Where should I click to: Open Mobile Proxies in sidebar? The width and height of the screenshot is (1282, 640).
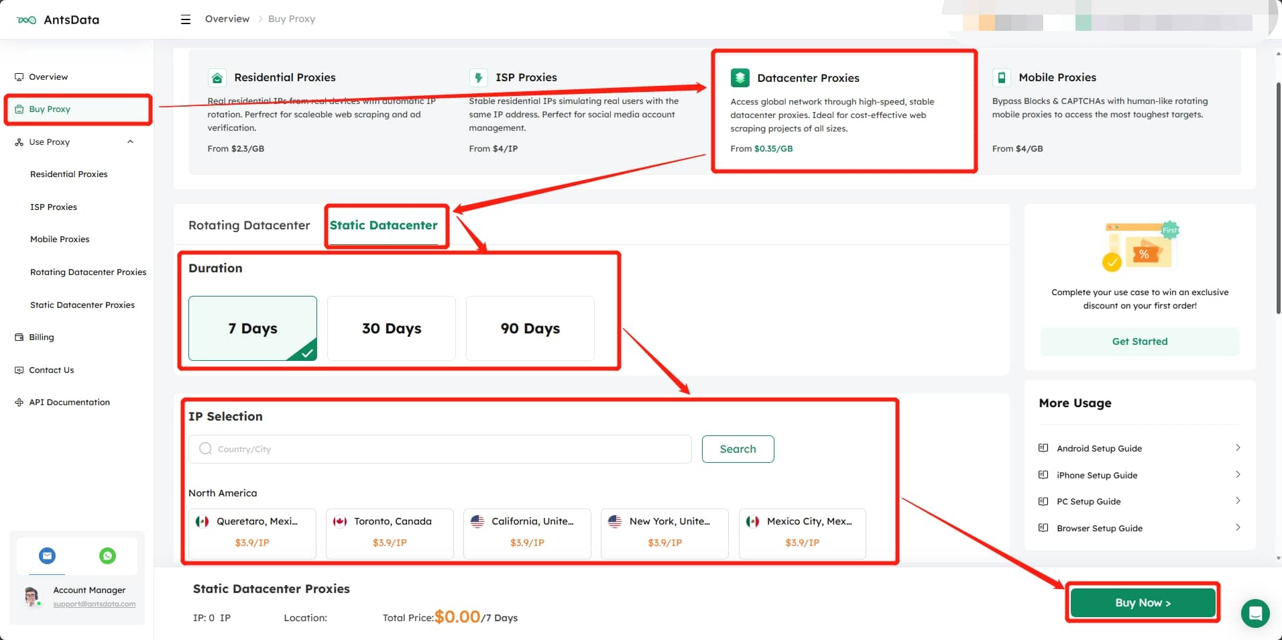click(60, 239)
